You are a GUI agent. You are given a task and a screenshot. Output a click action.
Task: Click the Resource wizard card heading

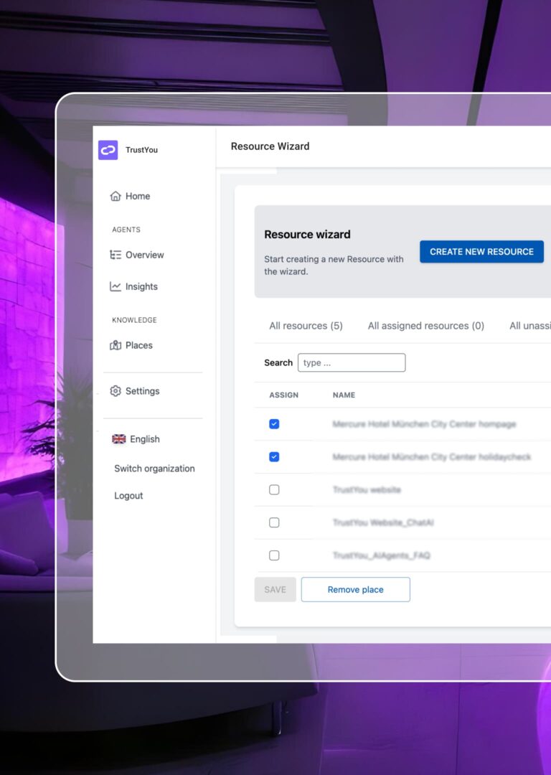pyautogui.click(x=307, y=234)
